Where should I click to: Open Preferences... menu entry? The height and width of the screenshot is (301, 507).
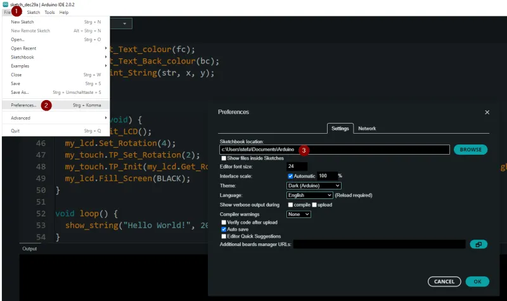[x=56, y=105]
